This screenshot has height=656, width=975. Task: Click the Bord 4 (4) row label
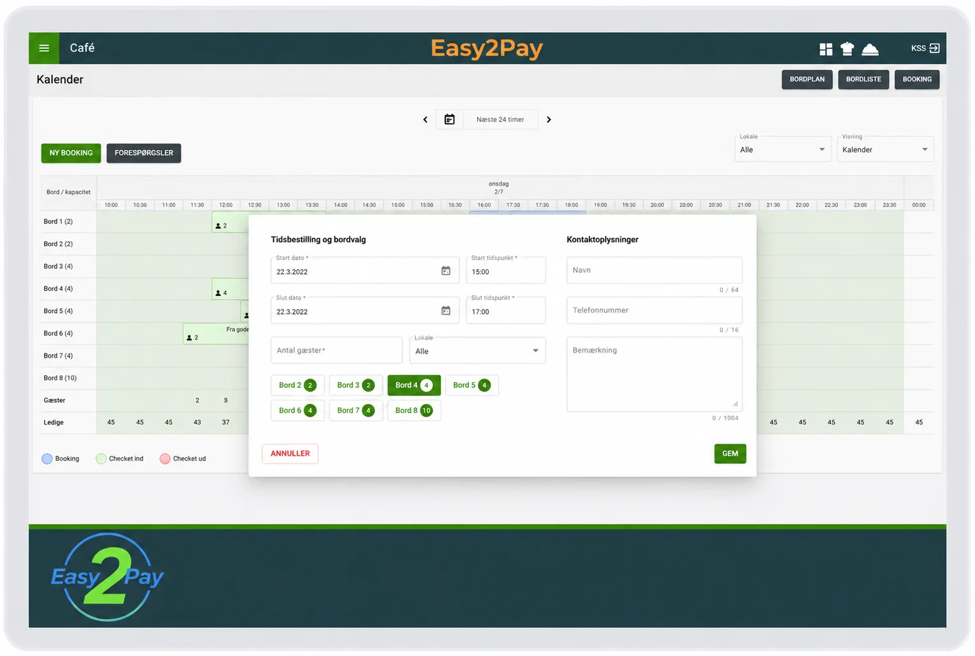point(58,289)
